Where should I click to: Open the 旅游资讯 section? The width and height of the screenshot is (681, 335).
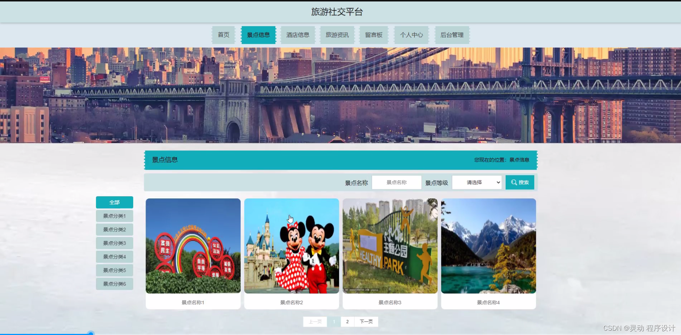[x=337, y=35]
